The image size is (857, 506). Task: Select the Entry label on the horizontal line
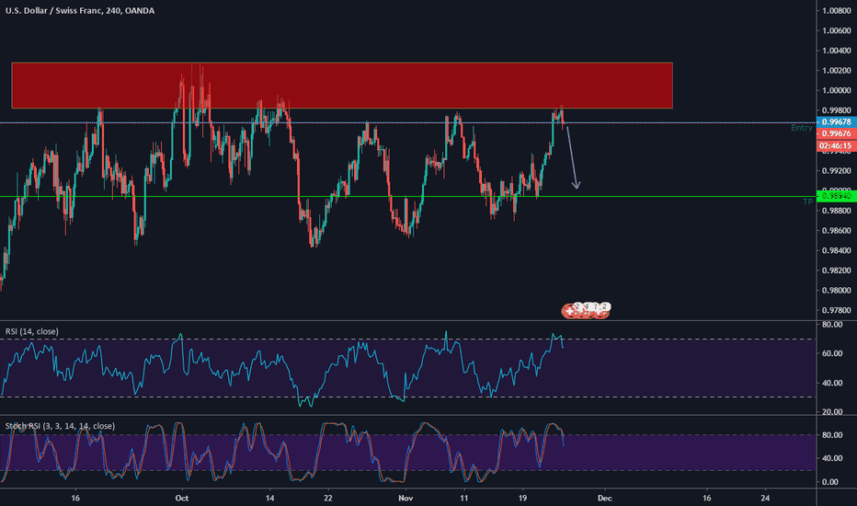802,128
